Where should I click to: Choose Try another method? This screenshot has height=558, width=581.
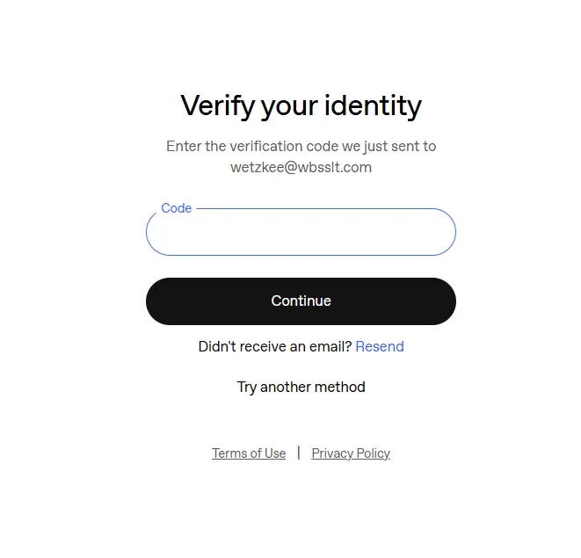coord(301,388)
